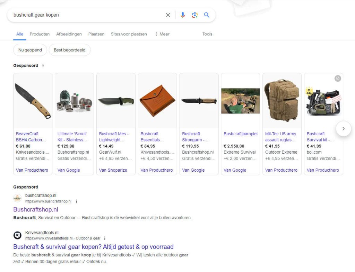The height and width of the screenshot is (272, 355).
Task: Click the Knivesandtools.nl site favicon
Action: point(17,235)
